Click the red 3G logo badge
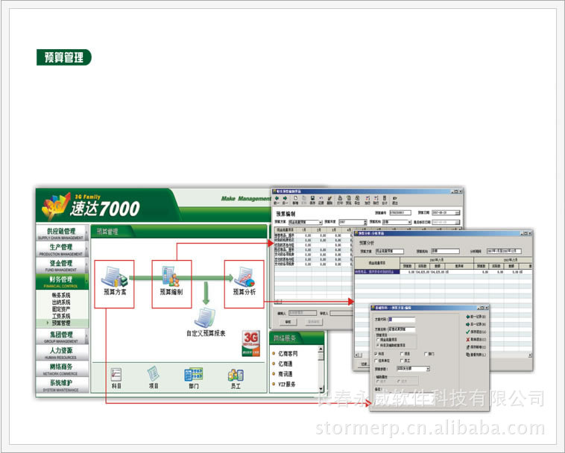Screen dimensions: 565x453 coord(250,343)
